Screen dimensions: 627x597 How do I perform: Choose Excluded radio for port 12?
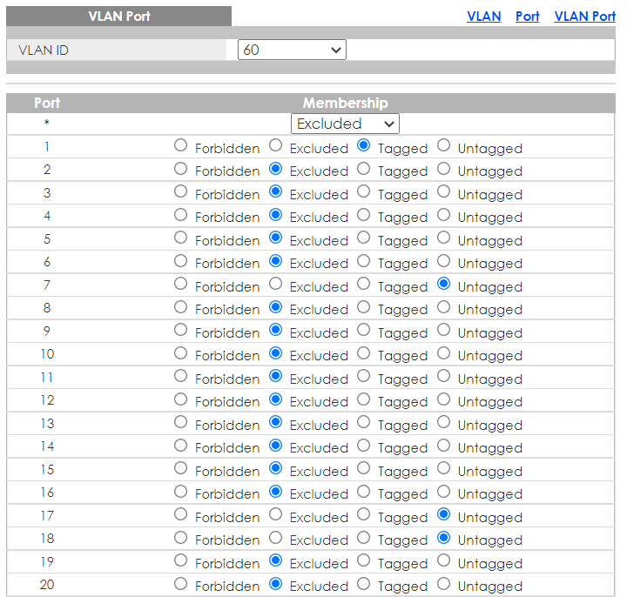coord(275,399)
